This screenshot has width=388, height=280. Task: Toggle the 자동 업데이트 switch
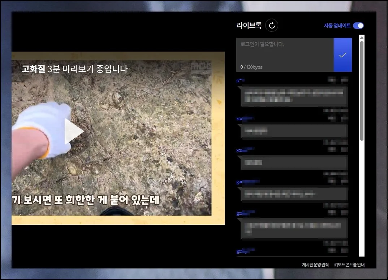click(358, 26)
